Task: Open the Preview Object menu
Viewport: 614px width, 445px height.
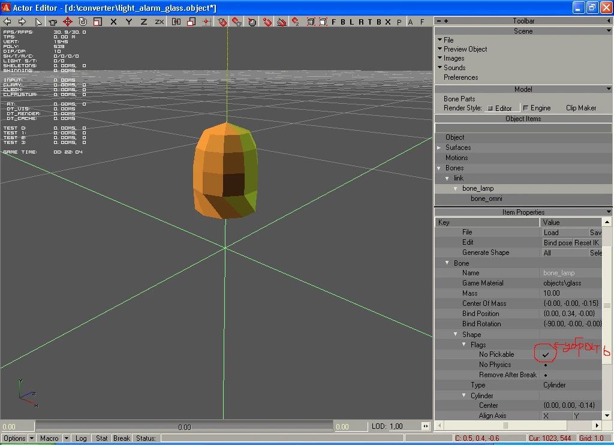Action: click(x=465, y=49)
